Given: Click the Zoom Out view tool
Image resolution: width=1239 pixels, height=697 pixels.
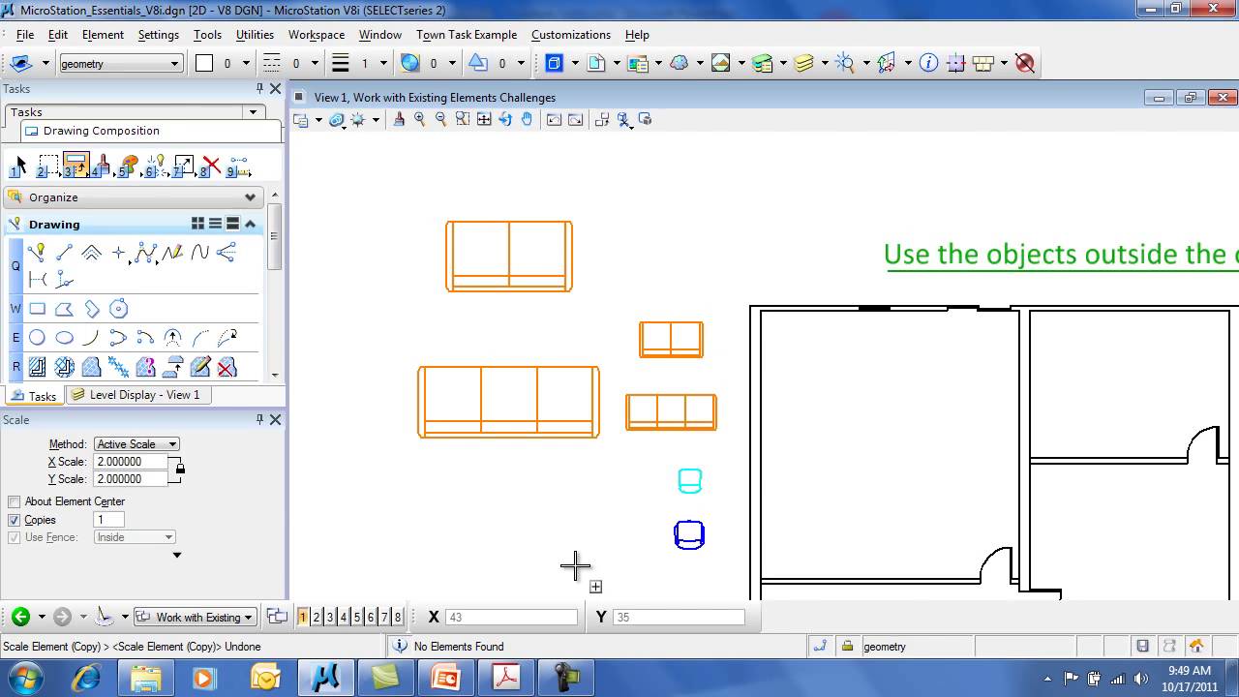Looking at the screenshot, I should (440, 119).
